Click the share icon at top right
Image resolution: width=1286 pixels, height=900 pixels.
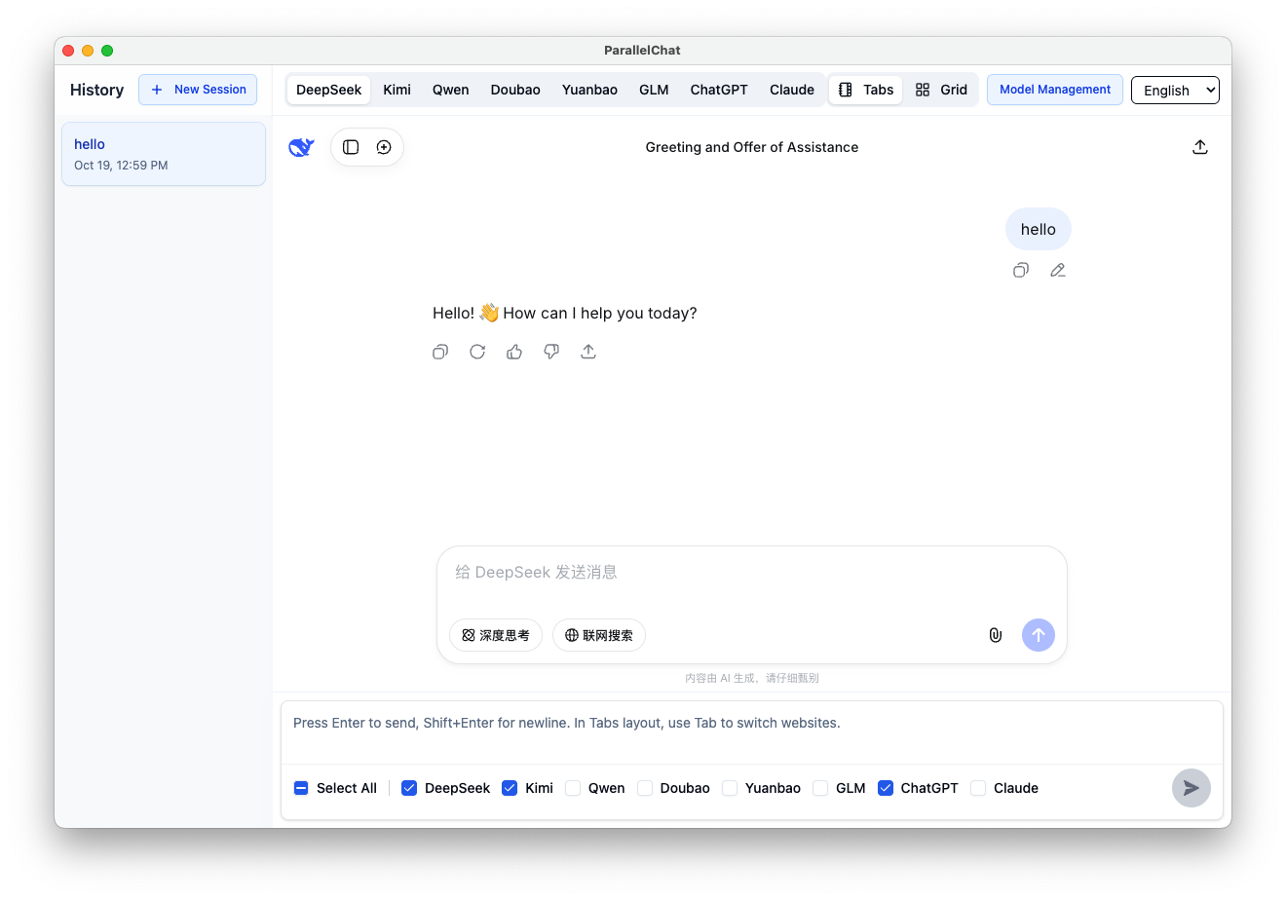[1200, 147]
